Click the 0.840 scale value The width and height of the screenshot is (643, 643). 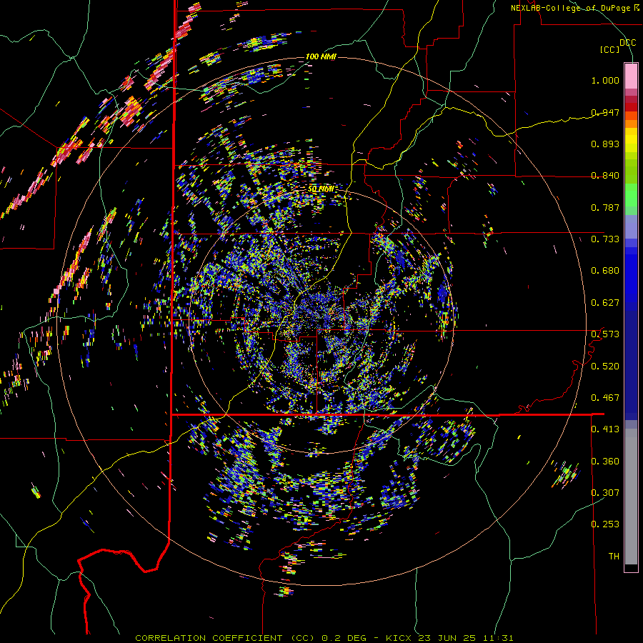tap(605, 176)
